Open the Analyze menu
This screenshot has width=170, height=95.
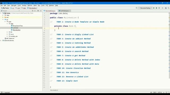click(24, 5)
